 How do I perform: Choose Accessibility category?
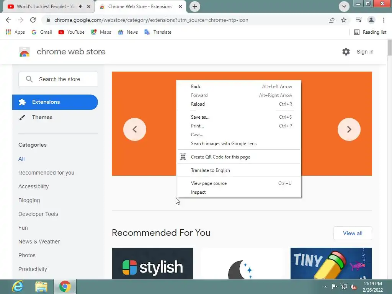coord(34,186)
